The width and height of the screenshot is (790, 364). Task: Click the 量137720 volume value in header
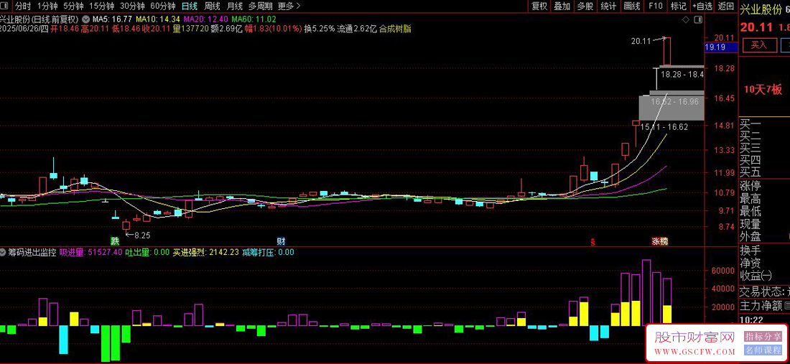tap(190, 29)
